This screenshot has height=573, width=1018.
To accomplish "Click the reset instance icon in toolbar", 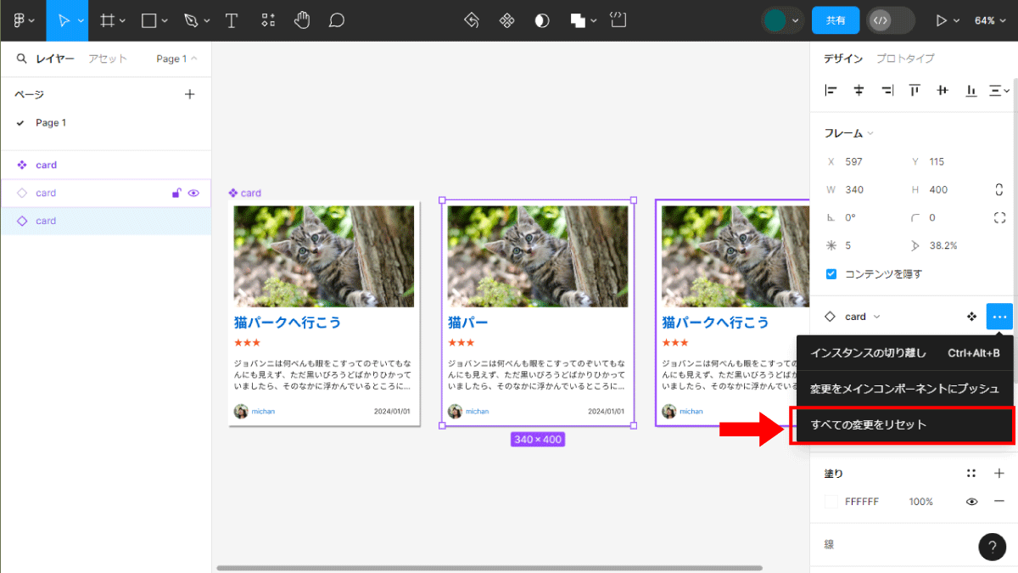I will point(473,20).
